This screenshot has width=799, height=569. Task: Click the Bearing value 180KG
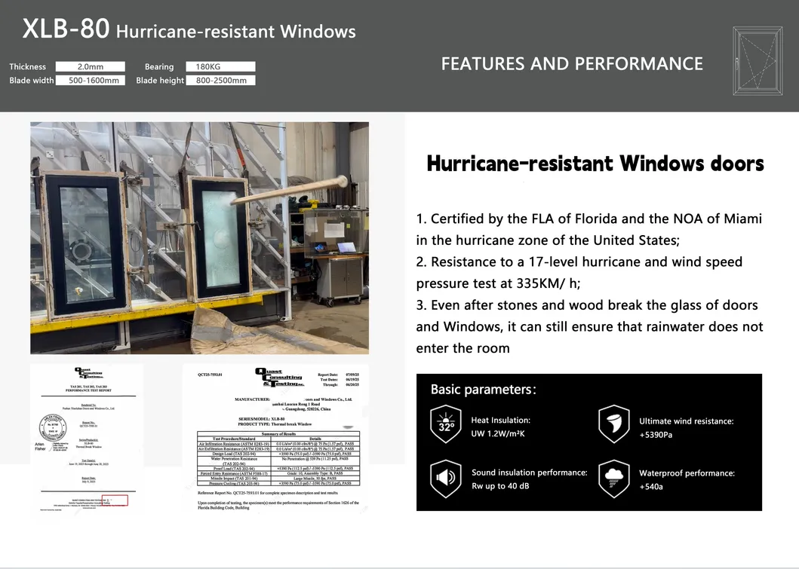click(220, 66)
